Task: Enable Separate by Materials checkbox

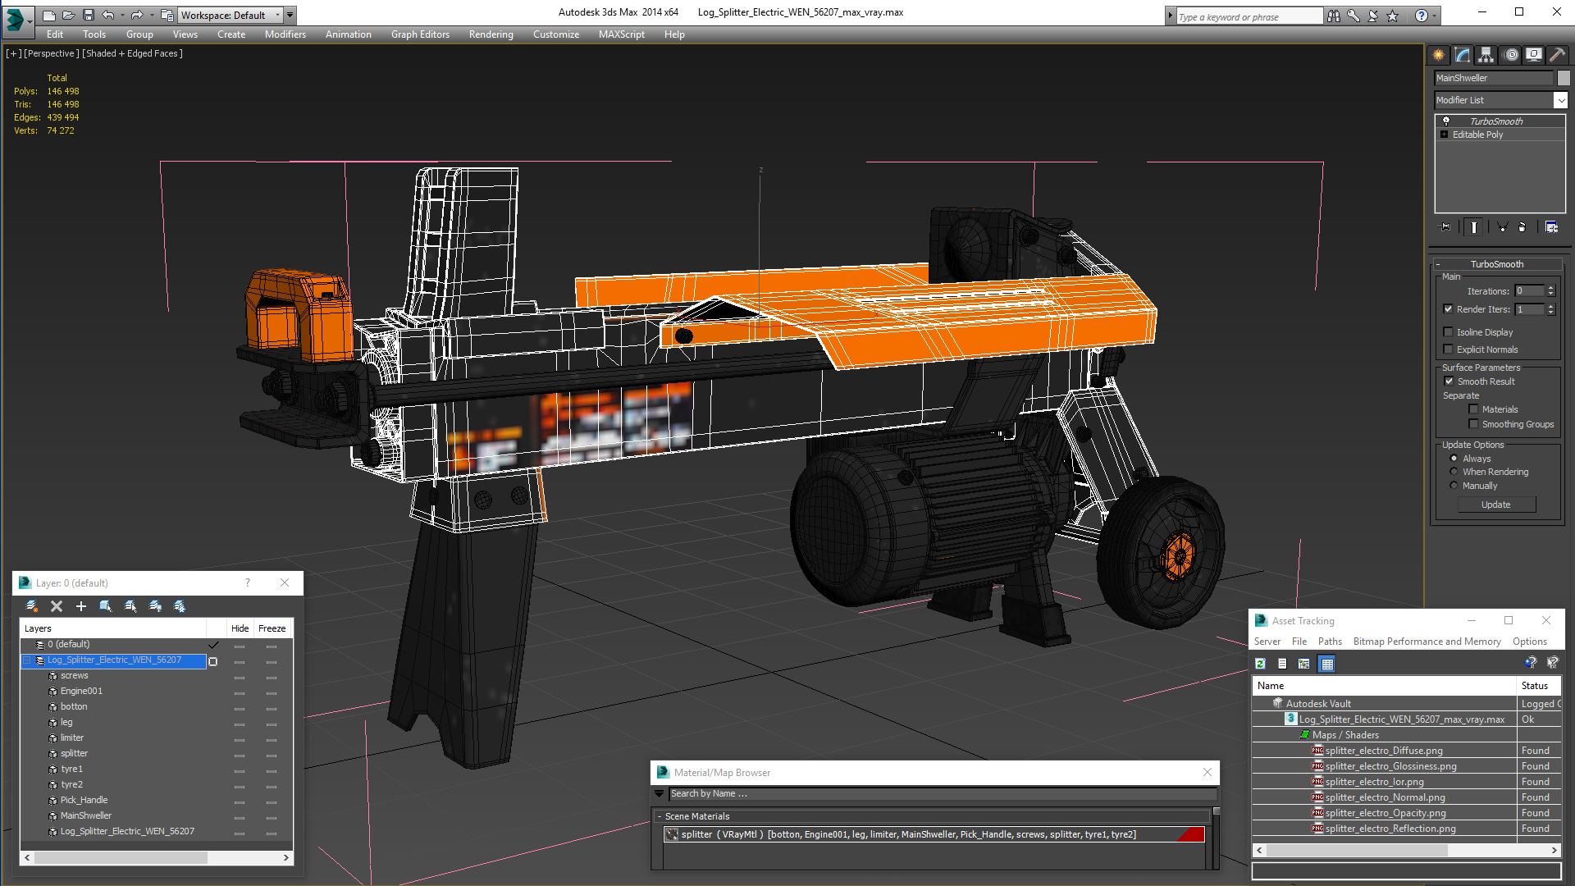Action: click(1474, 409)
